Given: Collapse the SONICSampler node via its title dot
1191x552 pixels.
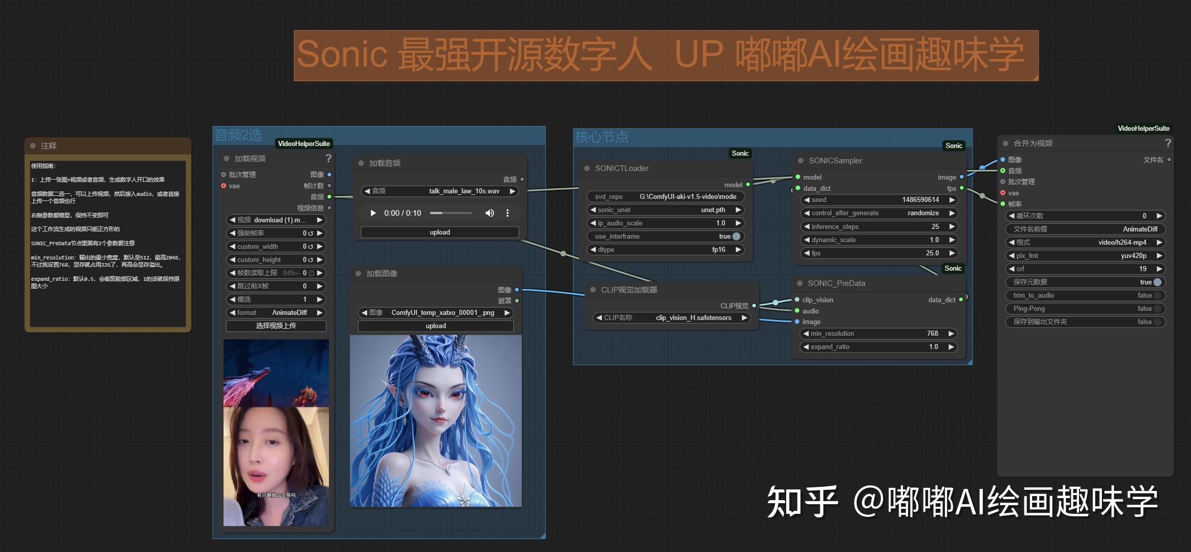Looking at the screenshot, I should point(801,160).
